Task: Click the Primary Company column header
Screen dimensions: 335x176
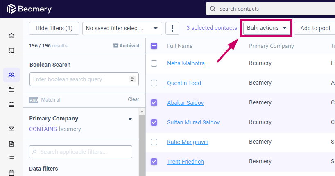Action: point(272,46)
